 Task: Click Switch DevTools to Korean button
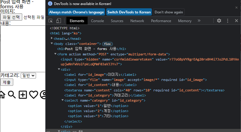129,12
